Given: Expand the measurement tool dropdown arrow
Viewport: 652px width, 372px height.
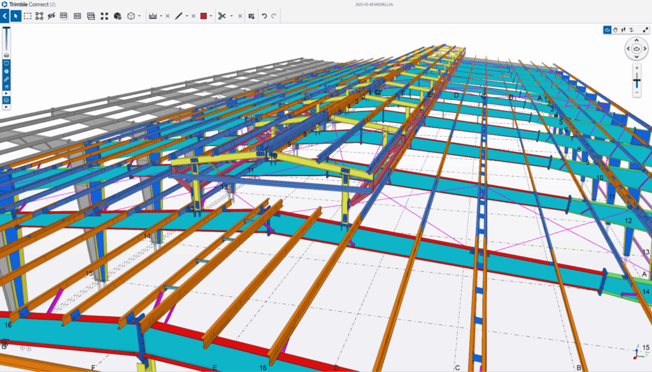Looking at the screenshot, I should point(160,16).
